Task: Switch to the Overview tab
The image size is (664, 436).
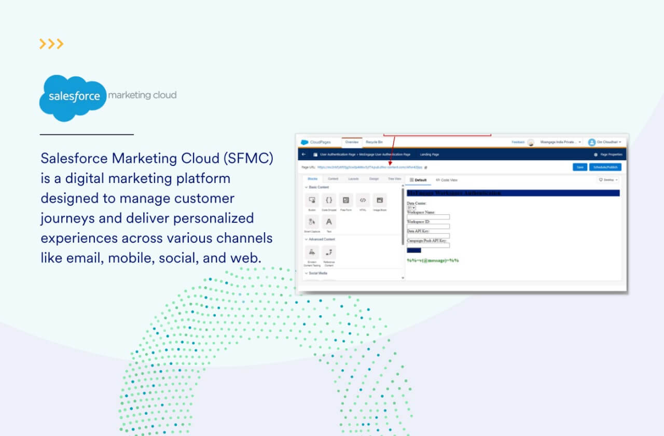Action: pyautogui.click(x=352, y=142)
